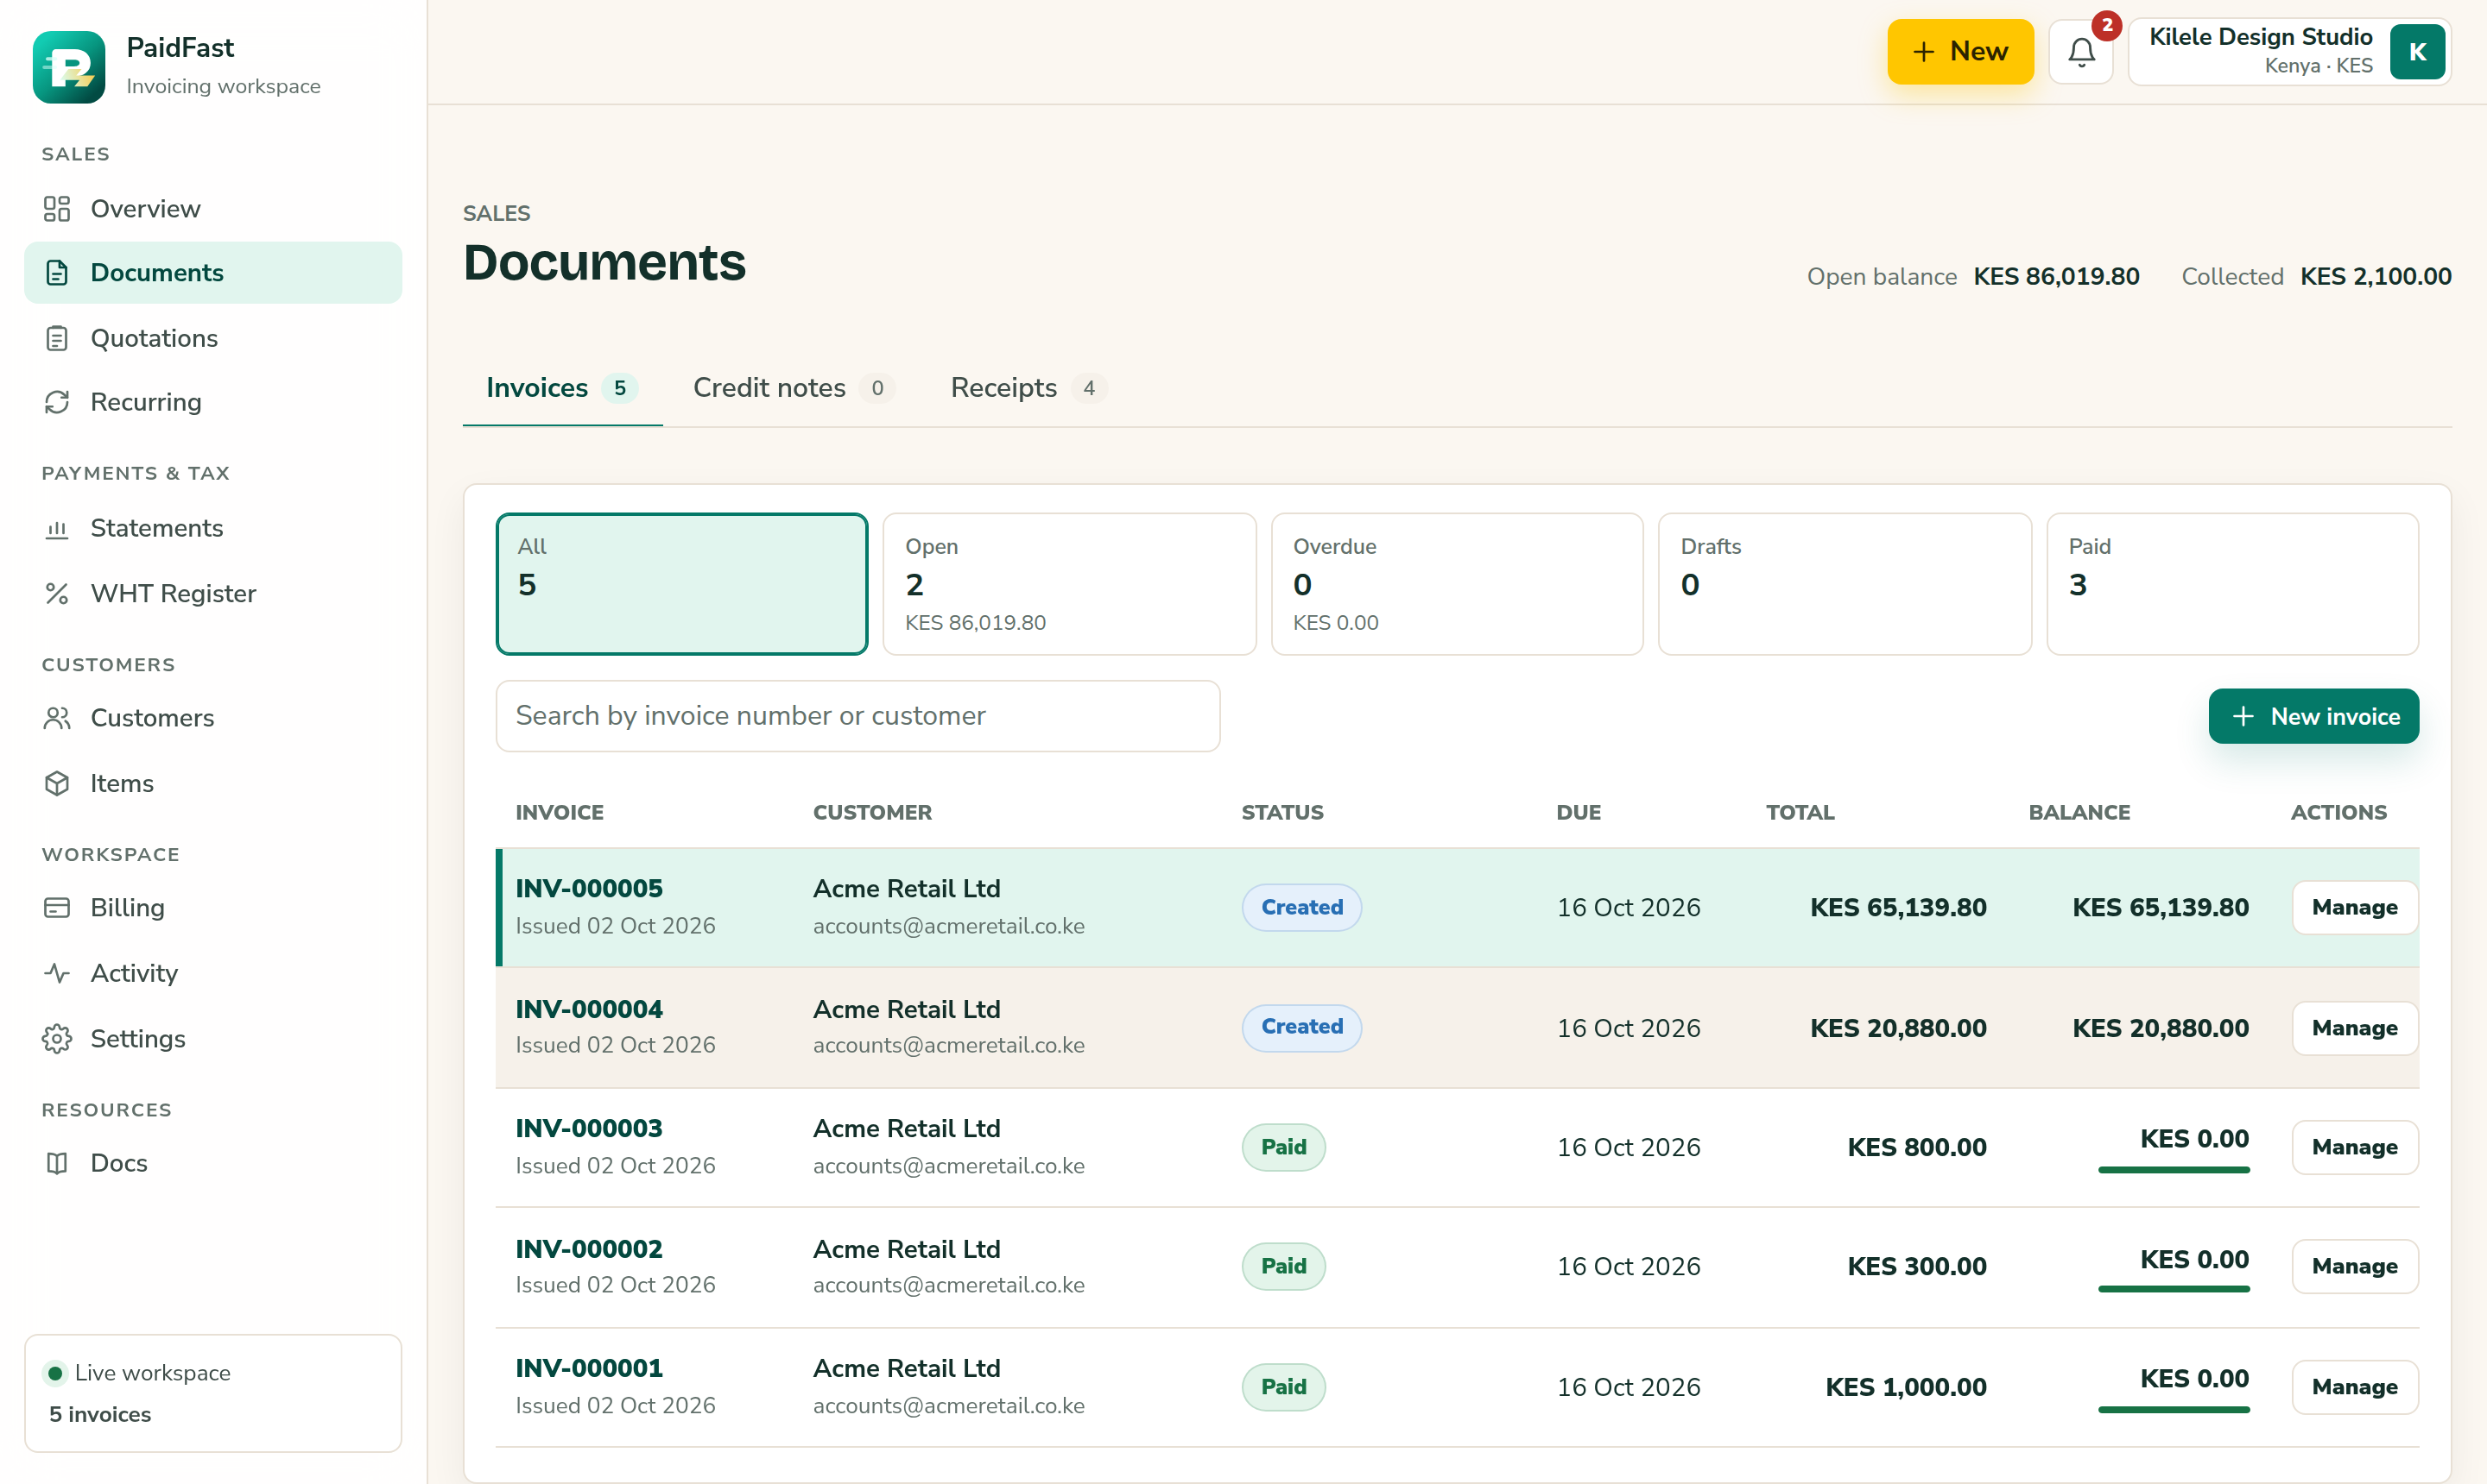Screen dimensions: 2487x1484
Task: Filter invoices by Overdue
Action: pyautogui.click(x=1456, y=584)
